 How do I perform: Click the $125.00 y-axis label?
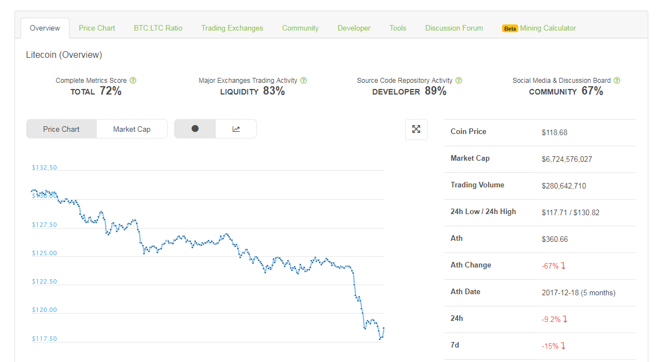click(x=44, y=254)
